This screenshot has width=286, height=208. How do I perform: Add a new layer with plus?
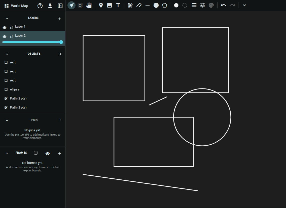pyautogui.click(x=59, y=19)
